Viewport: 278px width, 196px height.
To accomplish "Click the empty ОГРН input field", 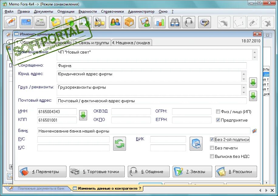I will tap(192, 112).
